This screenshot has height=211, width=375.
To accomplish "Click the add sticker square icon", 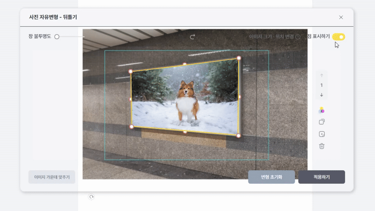I will [322, 134].
